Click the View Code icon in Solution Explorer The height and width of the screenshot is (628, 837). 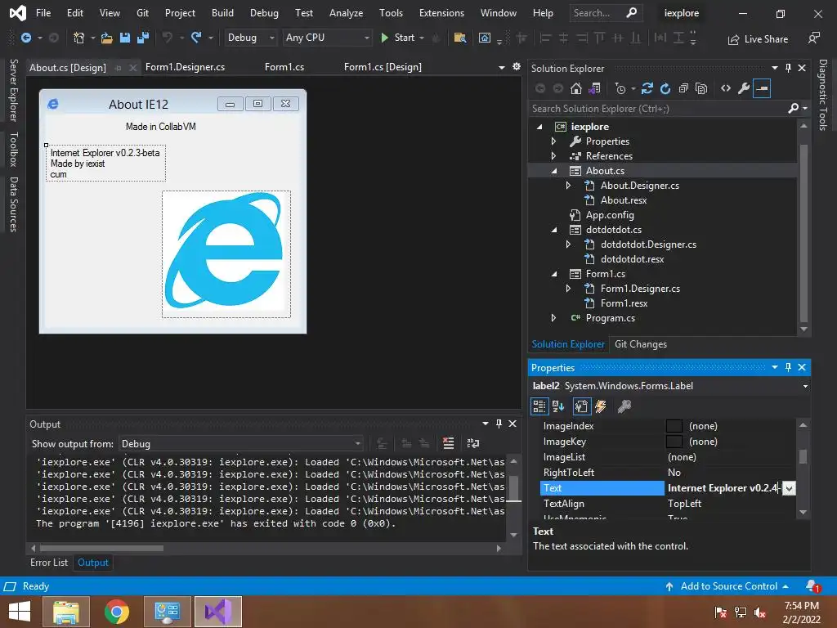pos(726,88)
